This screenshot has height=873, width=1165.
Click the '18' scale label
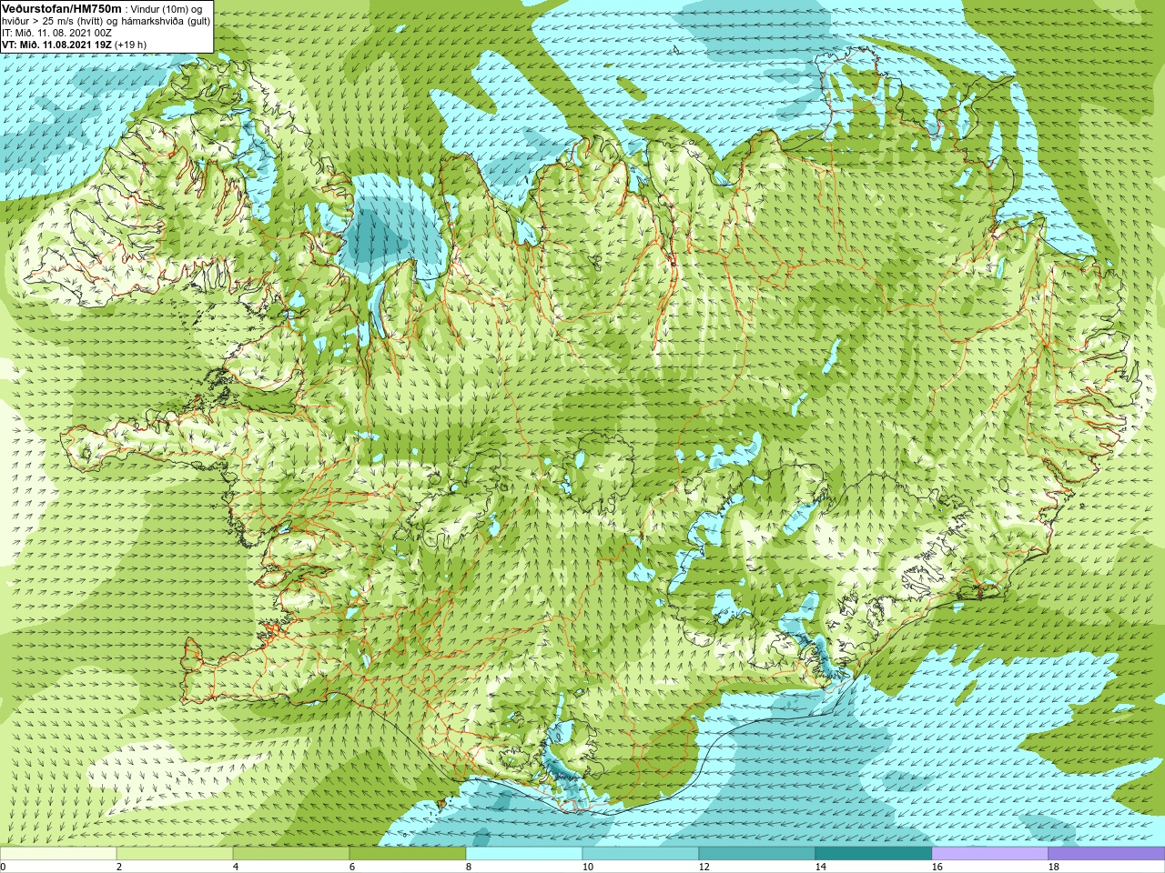tap(1053, 868)
